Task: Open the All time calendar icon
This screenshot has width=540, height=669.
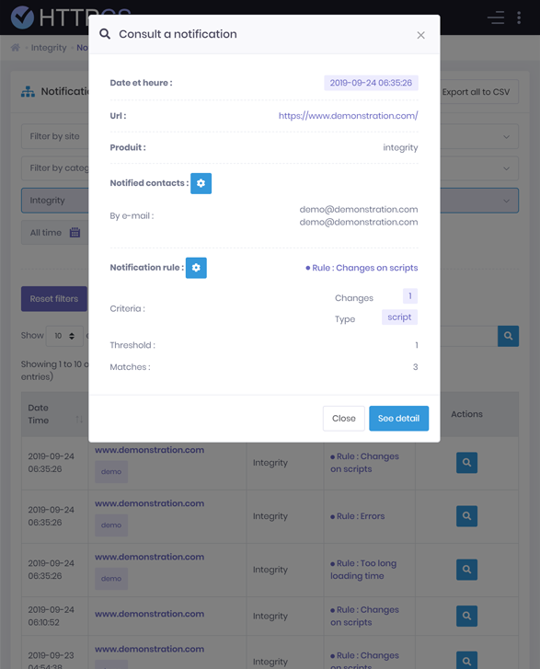Action: pos(75,233)
